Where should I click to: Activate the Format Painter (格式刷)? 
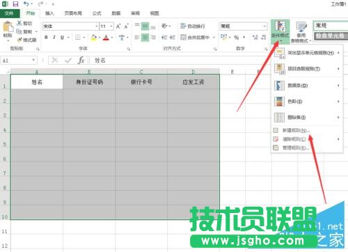[26, 40]
